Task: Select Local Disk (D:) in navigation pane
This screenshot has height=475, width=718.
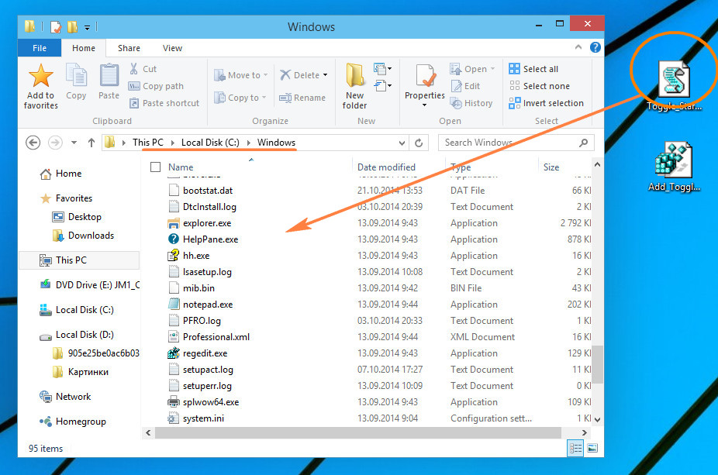Action: [77, 335]
